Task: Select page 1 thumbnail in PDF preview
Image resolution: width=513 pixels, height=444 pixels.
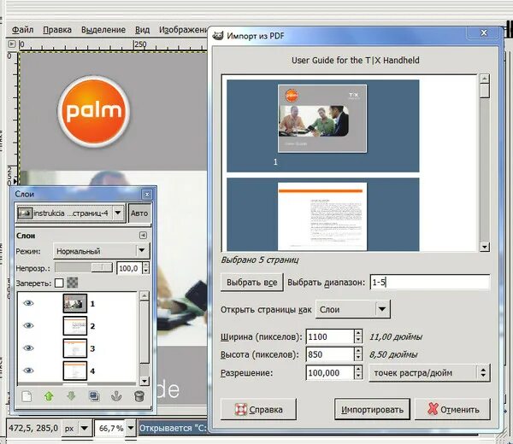Action: click(x=322, y=119)
